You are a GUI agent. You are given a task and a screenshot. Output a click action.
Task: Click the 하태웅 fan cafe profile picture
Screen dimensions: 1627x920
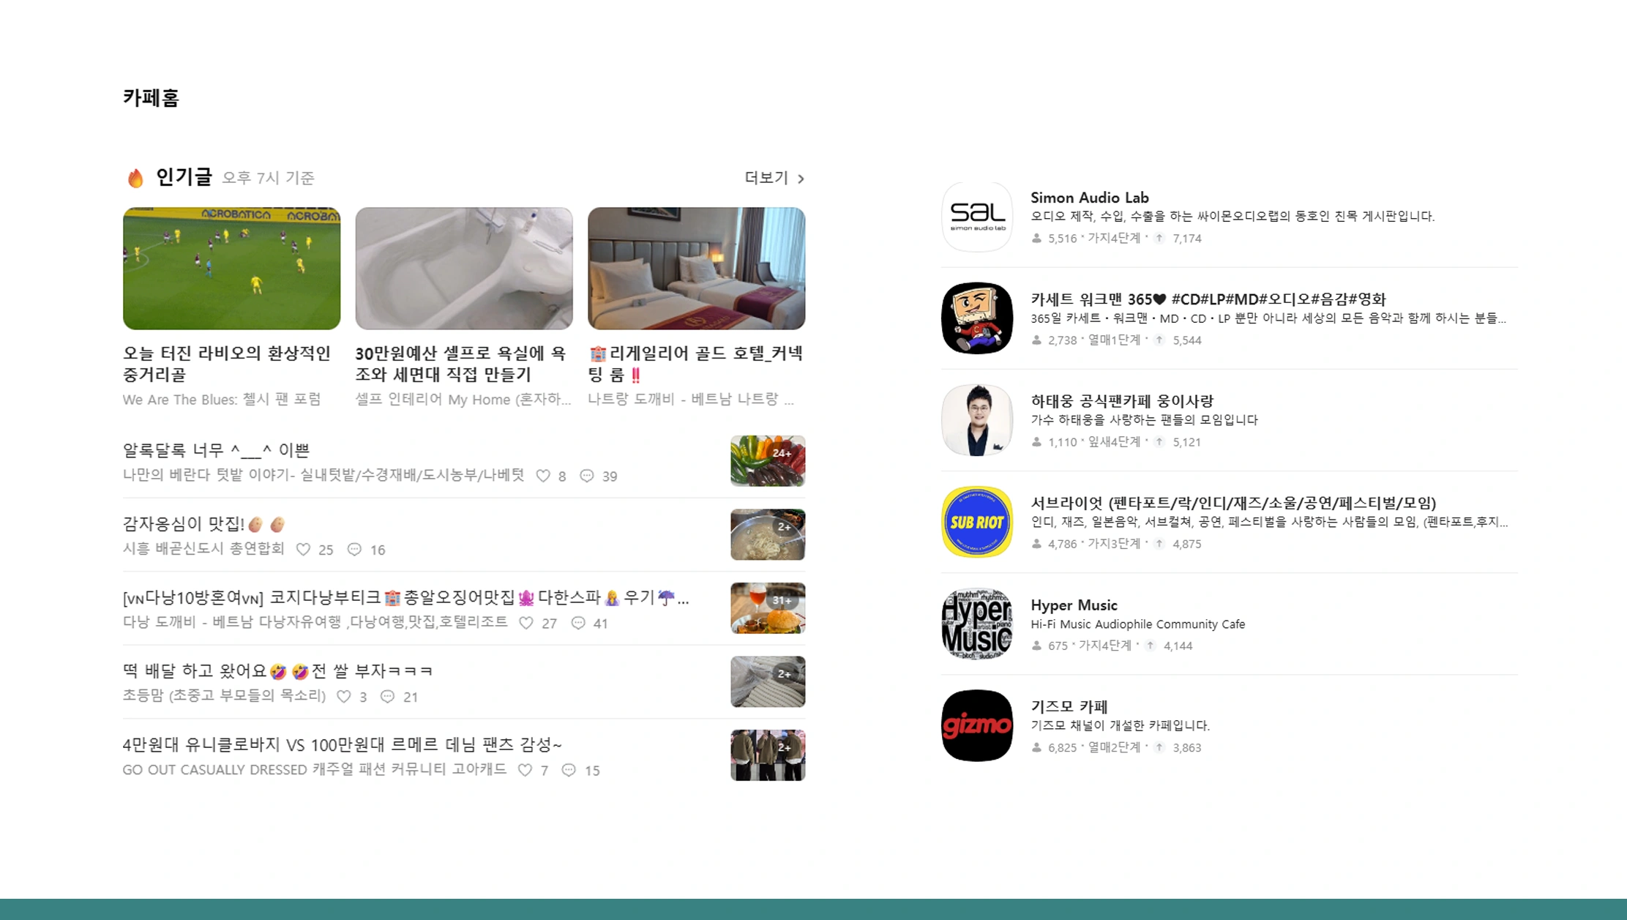(x=976, y=420)
